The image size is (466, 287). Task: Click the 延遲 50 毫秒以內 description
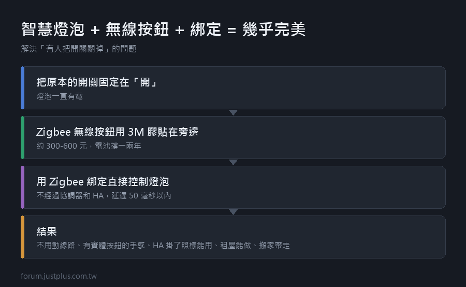pyautogui.click(x=141, y=195)
